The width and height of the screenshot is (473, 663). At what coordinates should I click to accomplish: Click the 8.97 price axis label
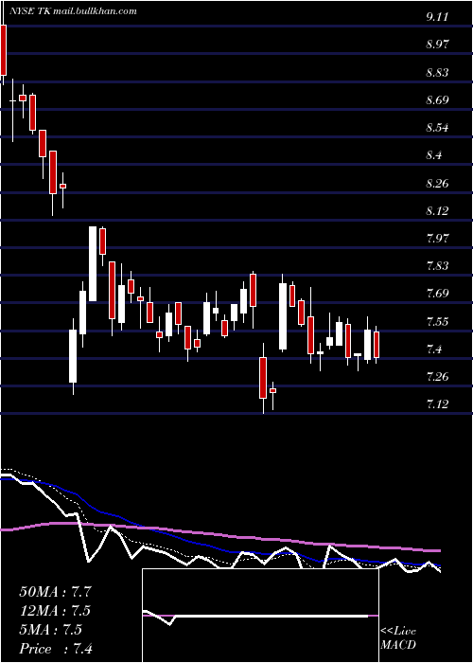[437, 44]
